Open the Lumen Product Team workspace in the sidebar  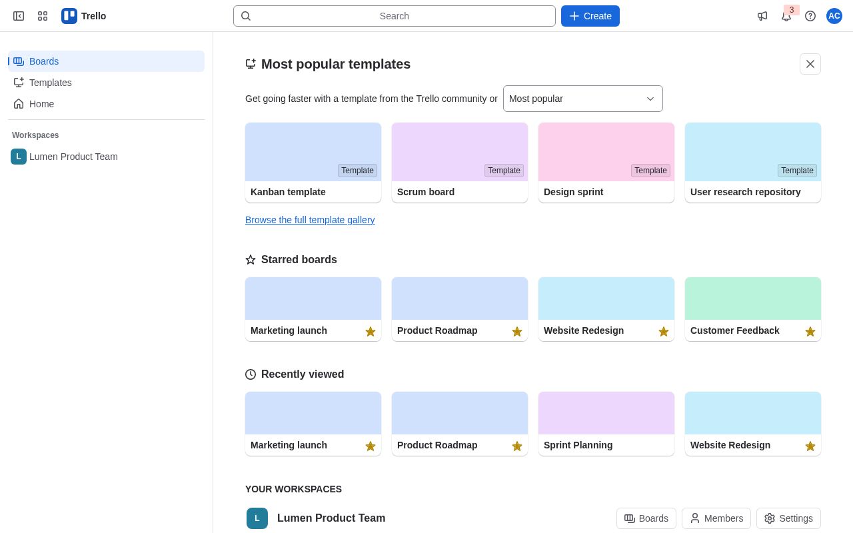107,157
